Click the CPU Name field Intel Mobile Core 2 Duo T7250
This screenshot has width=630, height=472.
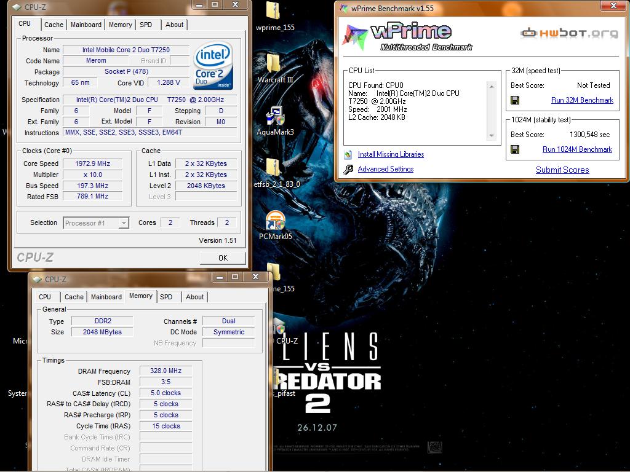pos(126,50)
